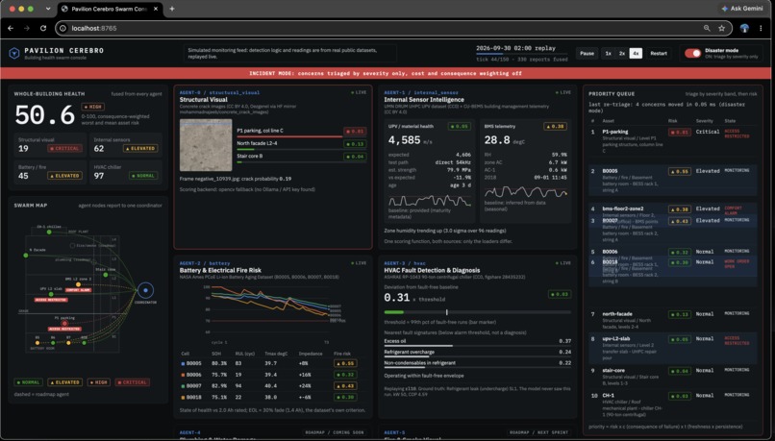Click the 0.43 fire risk badge in battery table
775x441 pixels.
pos(346,385)
